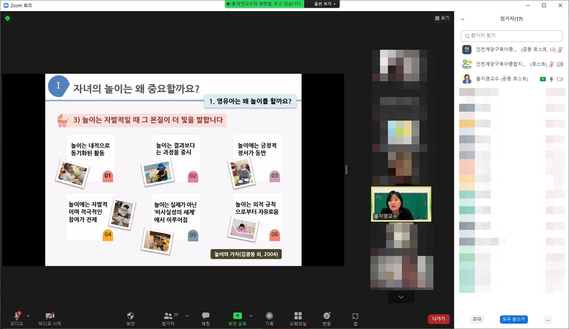Click the 화면 공유 share screen icon
Image resolution: width=569 pixels, height=329 pixels.
point(237,316)
